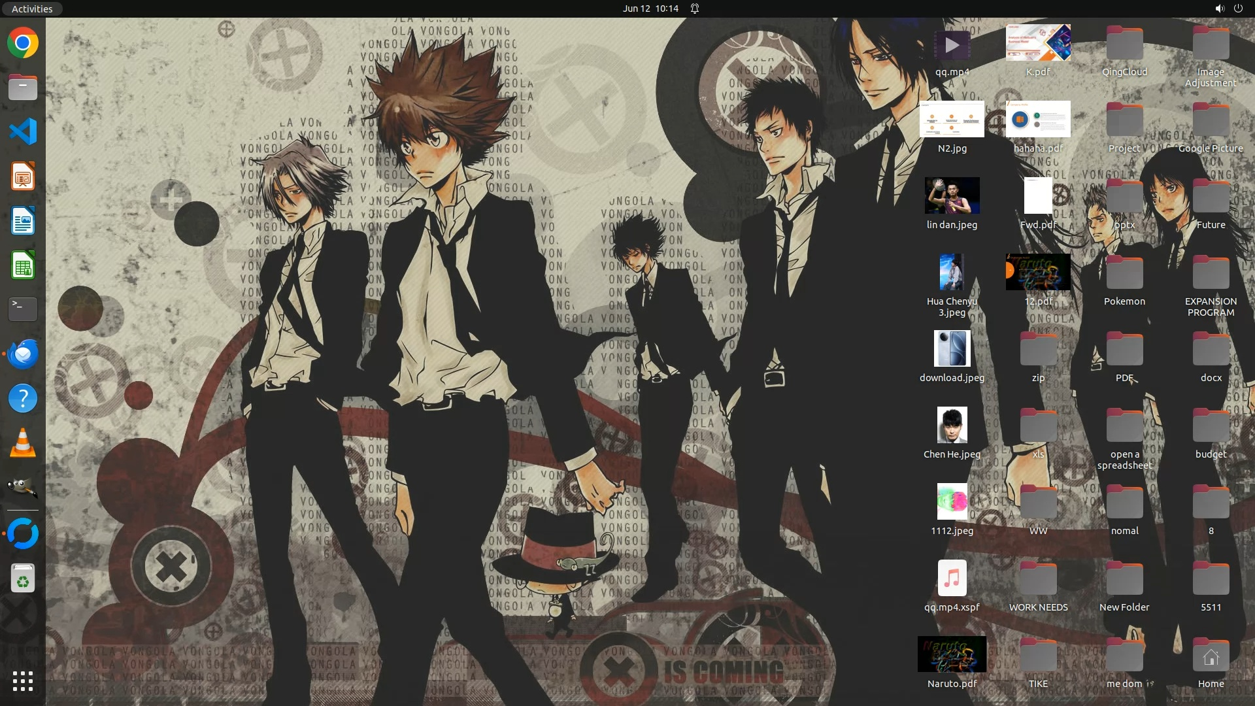Select the qq.mp4 video file
This screenshot has width=1255, height=706.
click(952, 46)
